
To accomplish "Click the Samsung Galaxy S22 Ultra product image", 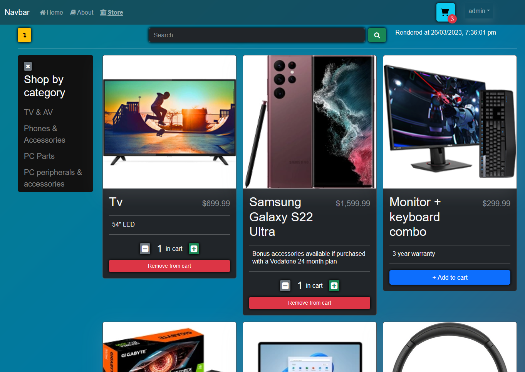I will click(x=309, y=122).
